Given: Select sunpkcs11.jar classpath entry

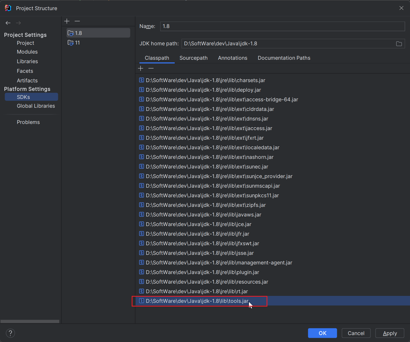Looking at the screenshot, I should tap(272, 195).
